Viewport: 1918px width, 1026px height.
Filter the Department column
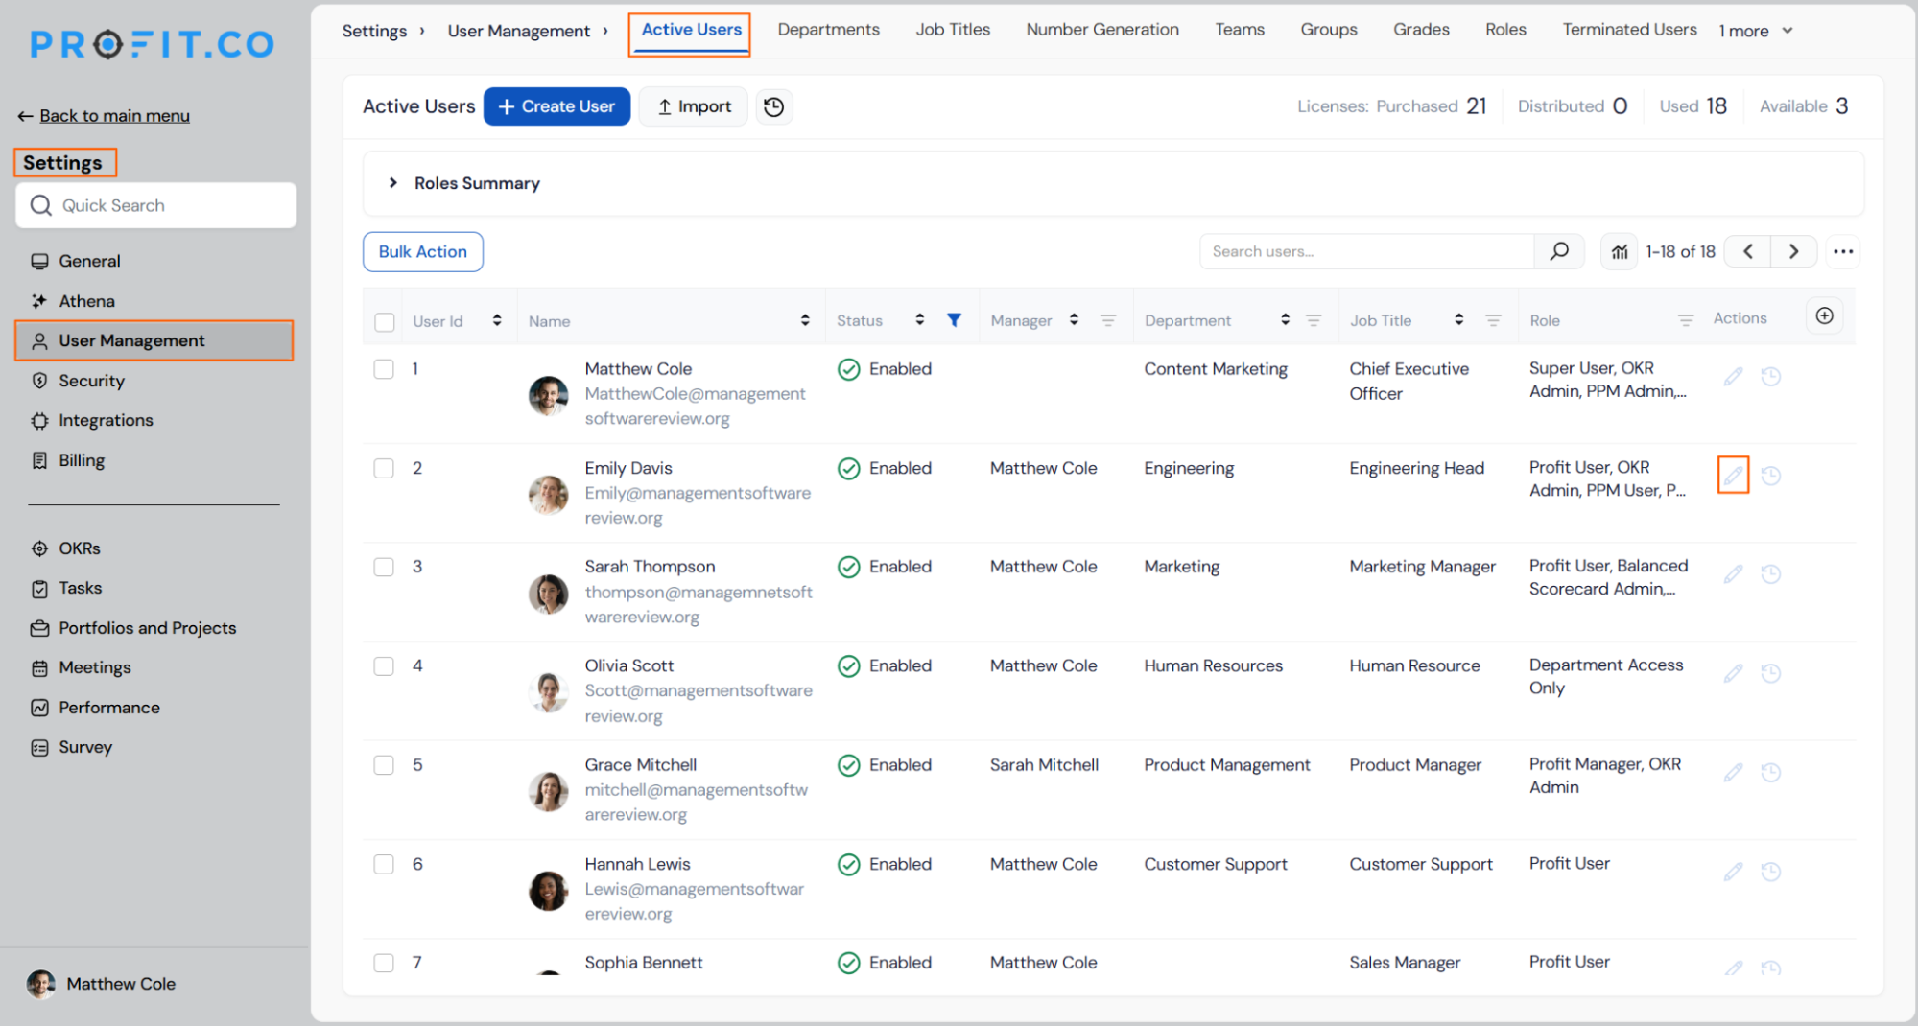point(1314,320)
